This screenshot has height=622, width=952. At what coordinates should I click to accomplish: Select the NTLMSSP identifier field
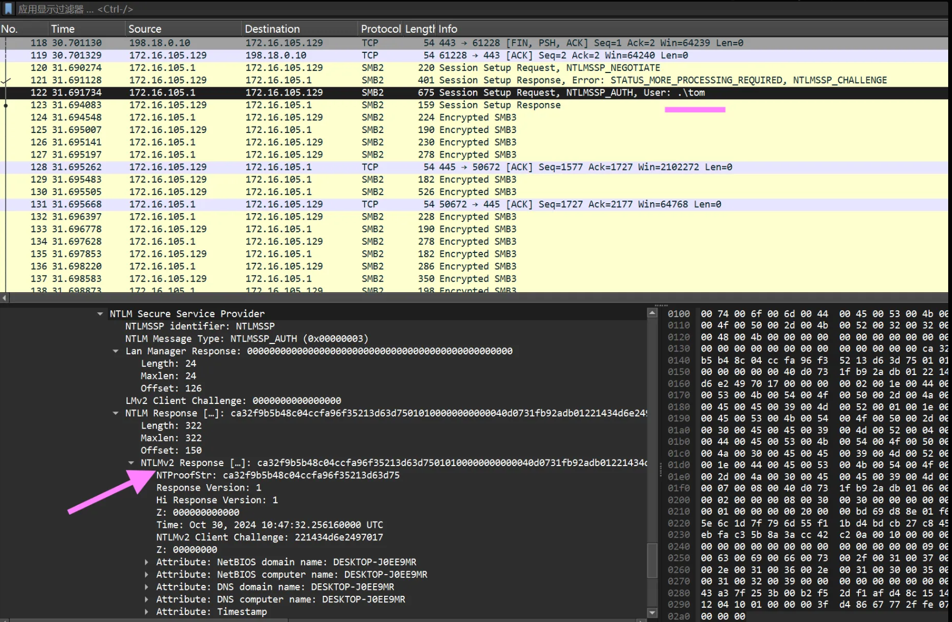(200, 327)
